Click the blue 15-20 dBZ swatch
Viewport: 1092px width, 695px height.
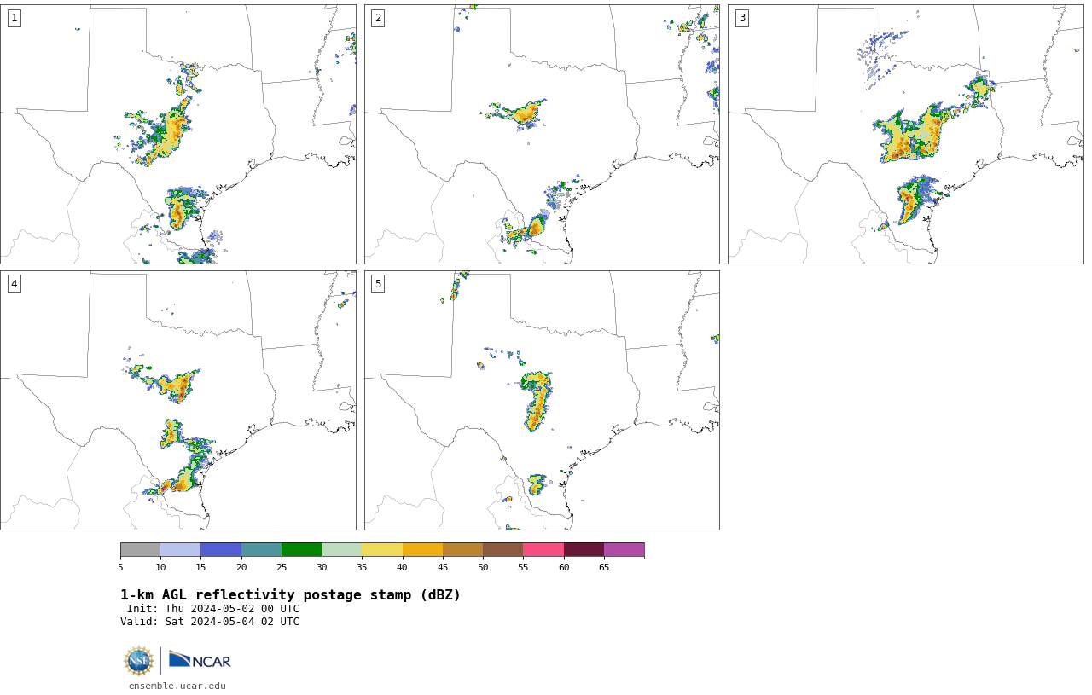(x=221, y=549)
